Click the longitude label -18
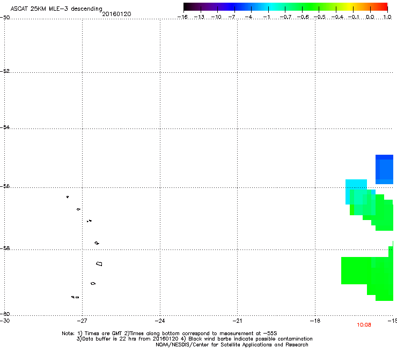The image size is (397, 348). pos(315,321)
